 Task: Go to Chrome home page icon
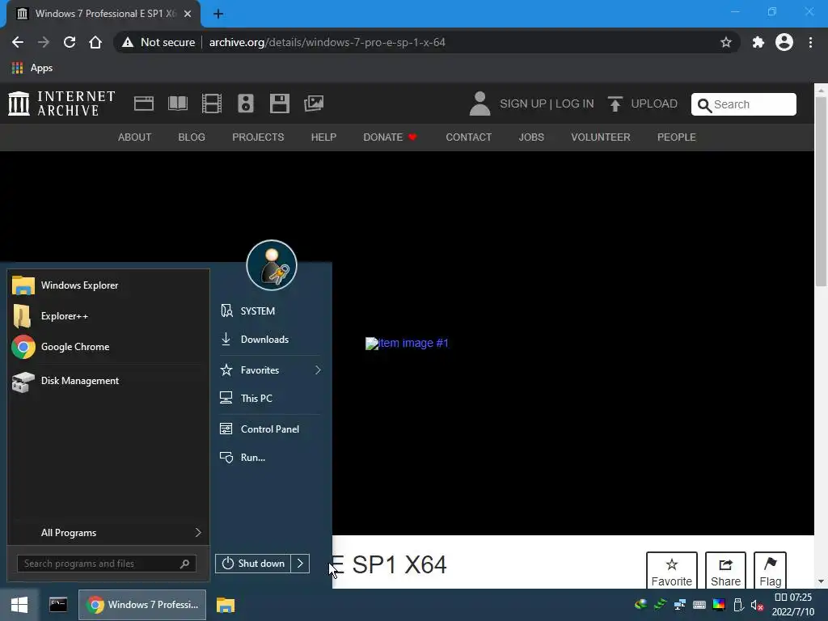95,42
